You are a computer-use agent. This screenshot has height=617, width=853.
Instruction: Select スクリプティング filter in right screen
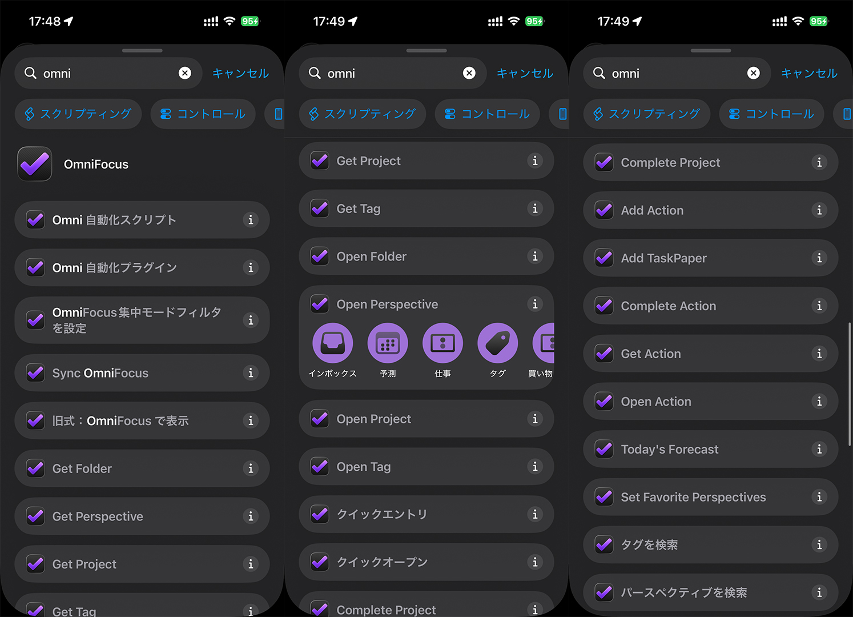pyautogui.click(x=647, y=114)
